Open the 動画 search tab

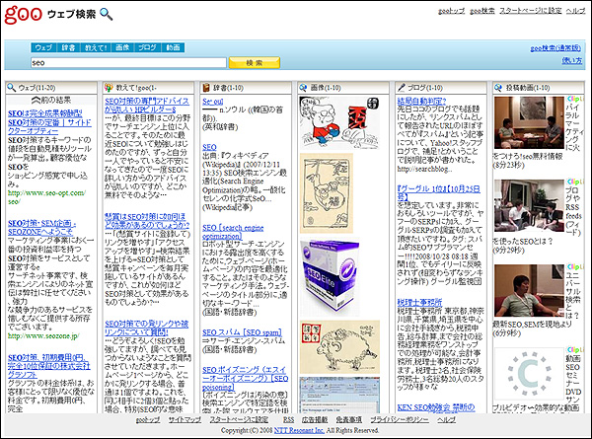click(x=173, y=47)
